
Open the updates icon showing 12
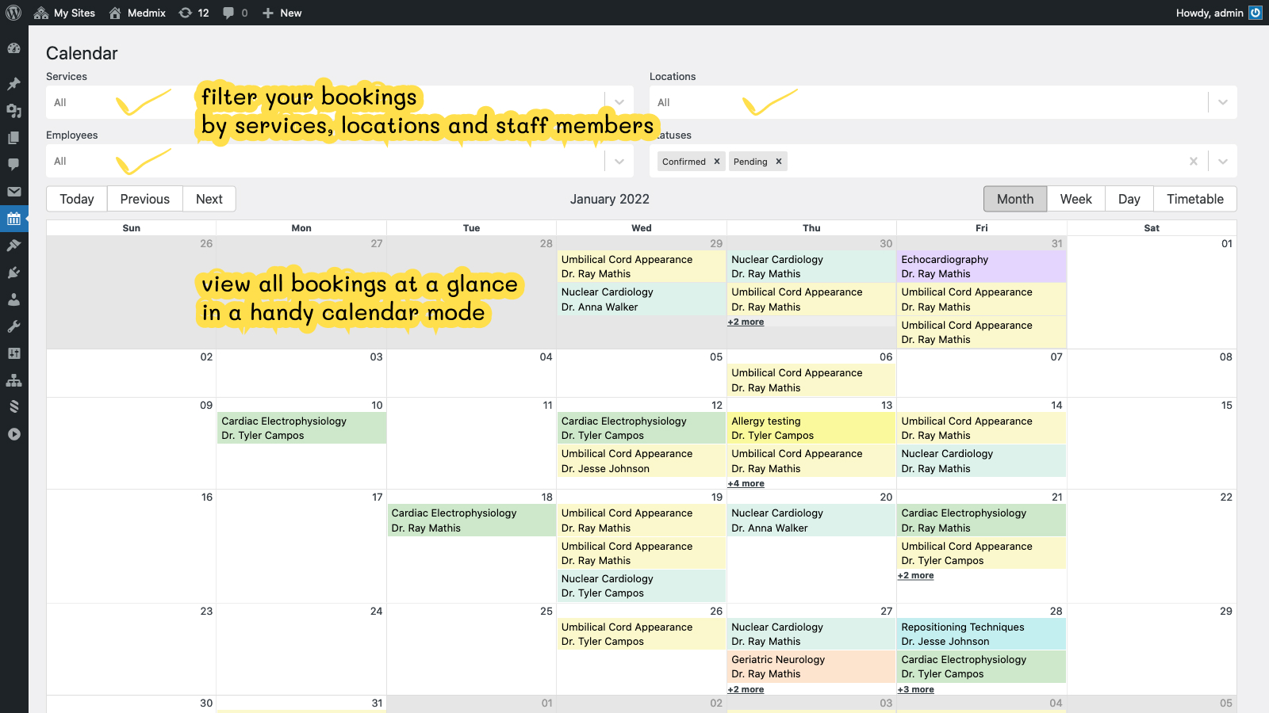coord(194,13)
